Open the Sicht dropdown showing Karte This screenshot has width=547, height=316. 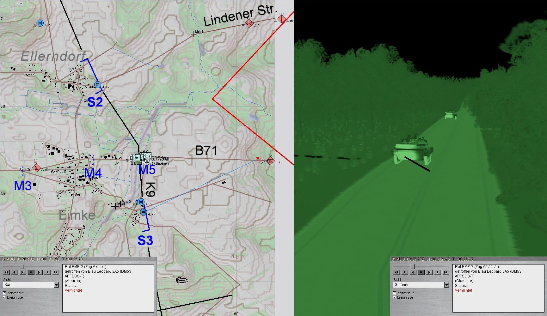[x=56, y=285]
